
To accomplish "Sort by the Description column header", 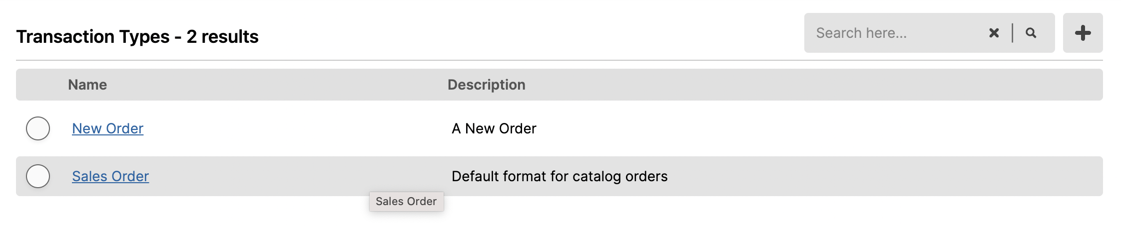I will 486,85.
